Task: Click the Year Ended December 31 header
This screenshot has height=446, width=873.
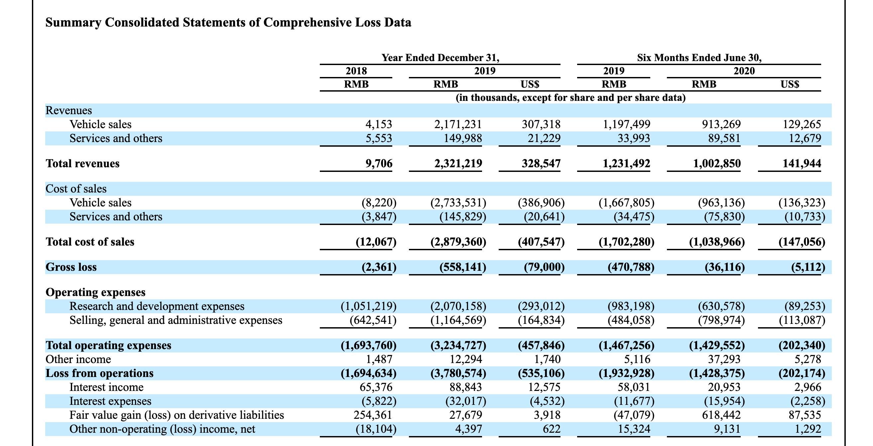Action: pyautogui.click(x=440, y=57)
